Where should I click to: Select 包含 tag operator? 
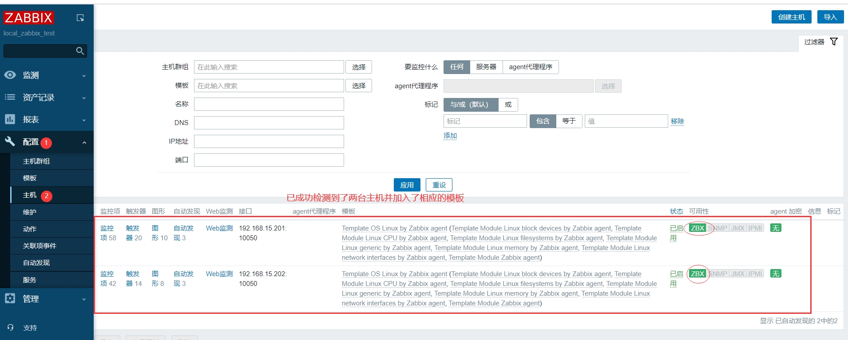(543, 121)
